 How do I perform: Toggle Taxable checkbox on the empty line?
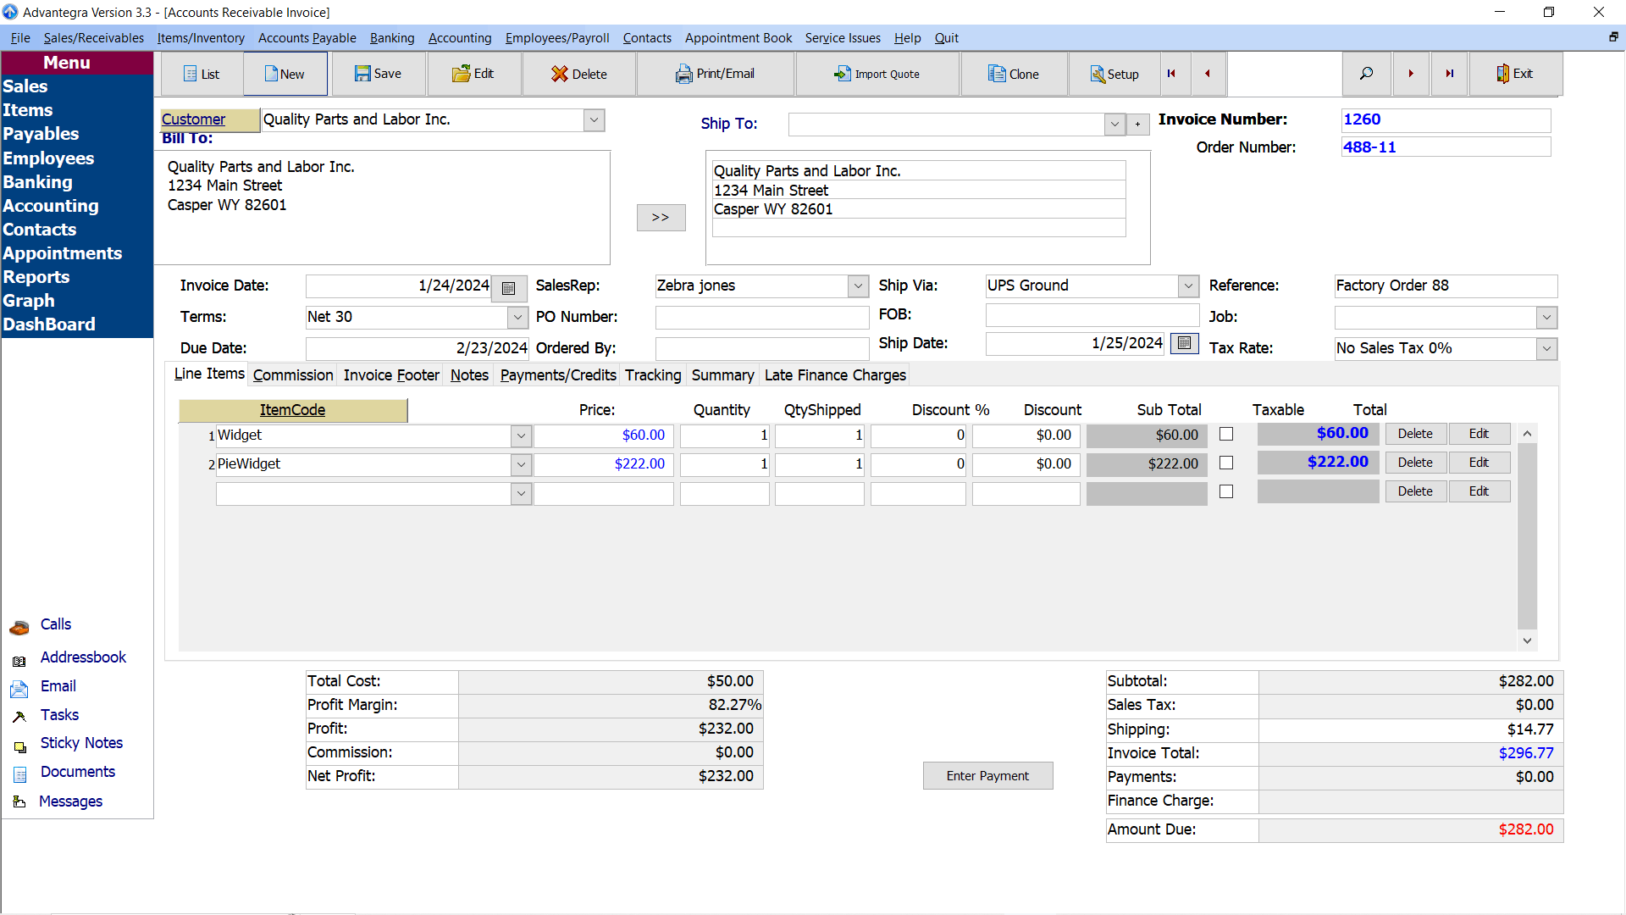click(1226, 492)
